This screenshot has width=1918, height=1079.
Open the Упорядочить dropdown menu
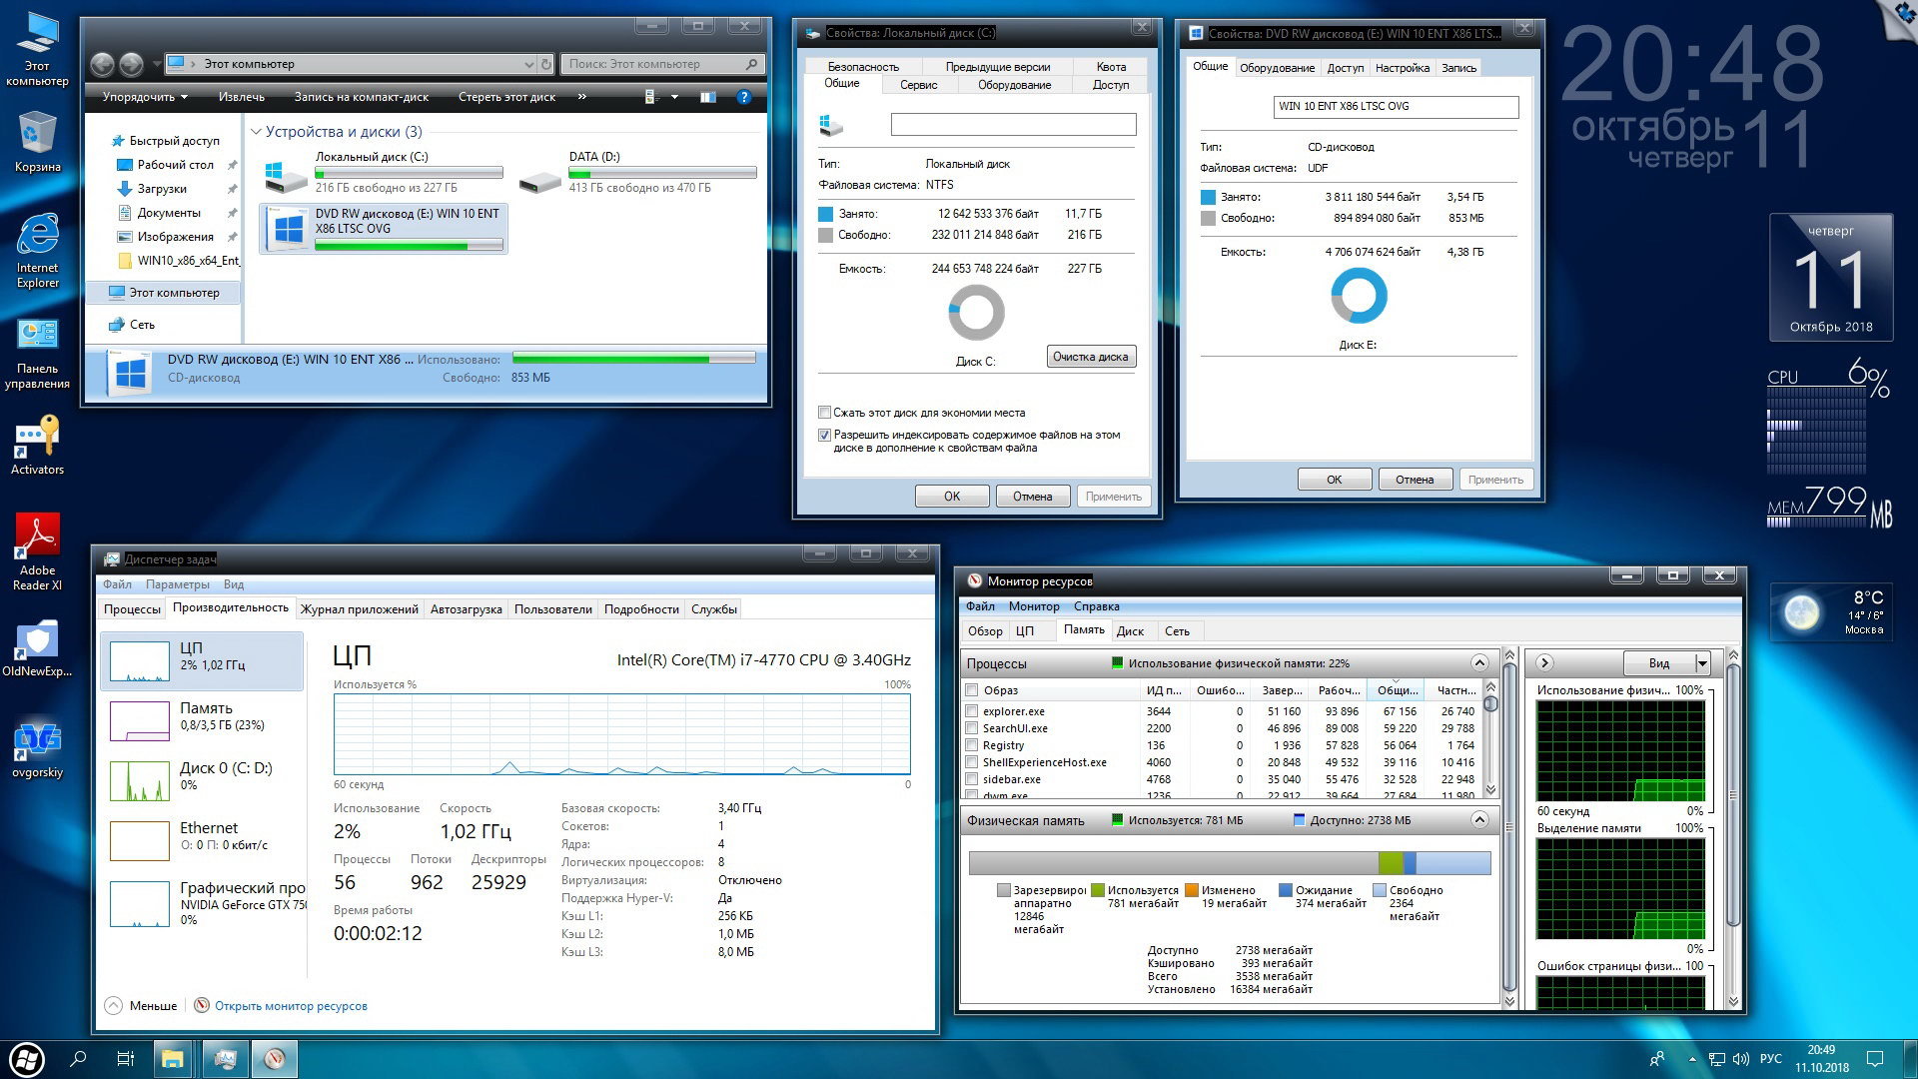(x=145, y=97)
